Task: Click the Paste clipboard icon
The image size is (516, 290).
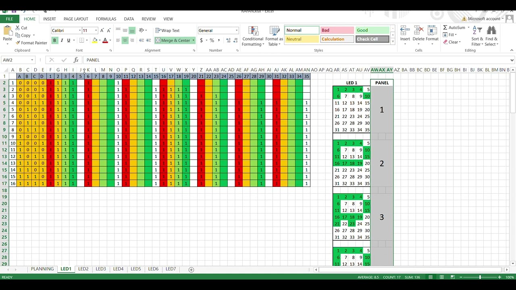Action: [7, 31]
